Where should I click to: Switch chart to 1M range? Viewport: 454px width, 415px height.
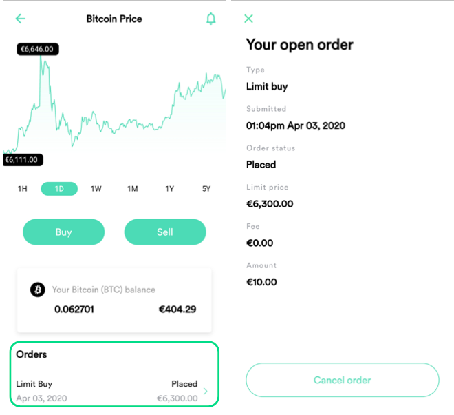click(x=133, y=189)
